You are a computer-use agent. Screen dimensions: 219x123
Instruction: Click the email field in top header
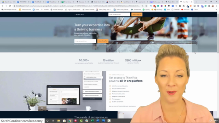pos(119,14)
